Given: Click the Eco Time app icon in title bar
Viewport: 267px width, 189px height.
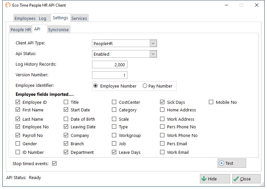Looking at the screenshot, I should tap(8, 5).
